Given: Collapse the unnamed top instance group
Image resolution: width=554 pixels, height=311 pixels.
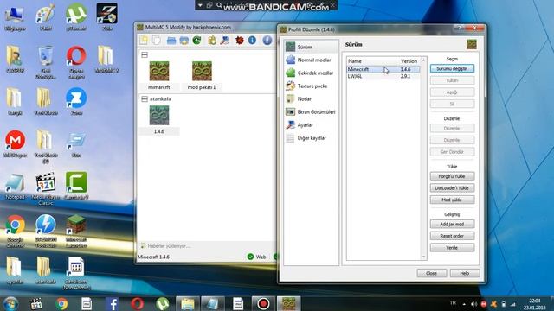Looking at the screenshot, I should [145, 54].
